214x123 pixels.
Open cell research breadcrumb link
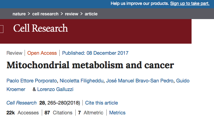(45, 14)
